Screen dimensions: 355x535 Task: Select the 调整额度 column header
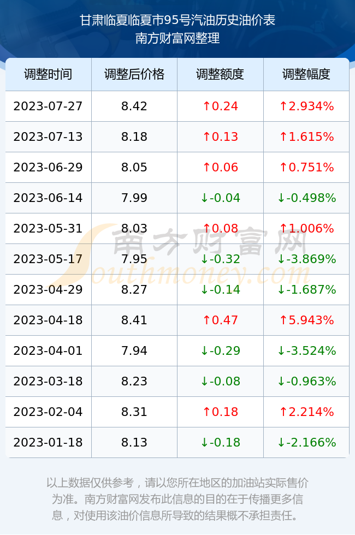(x=220, y=74)
